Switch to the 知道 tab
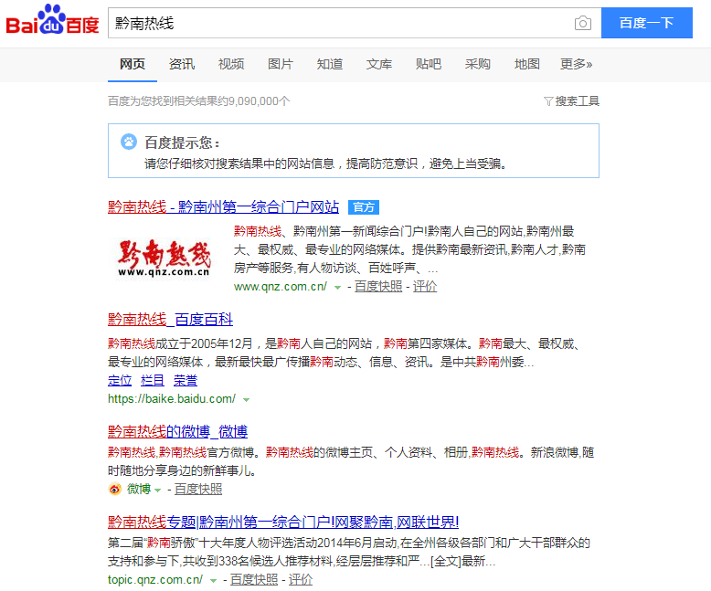 [330, 64]
